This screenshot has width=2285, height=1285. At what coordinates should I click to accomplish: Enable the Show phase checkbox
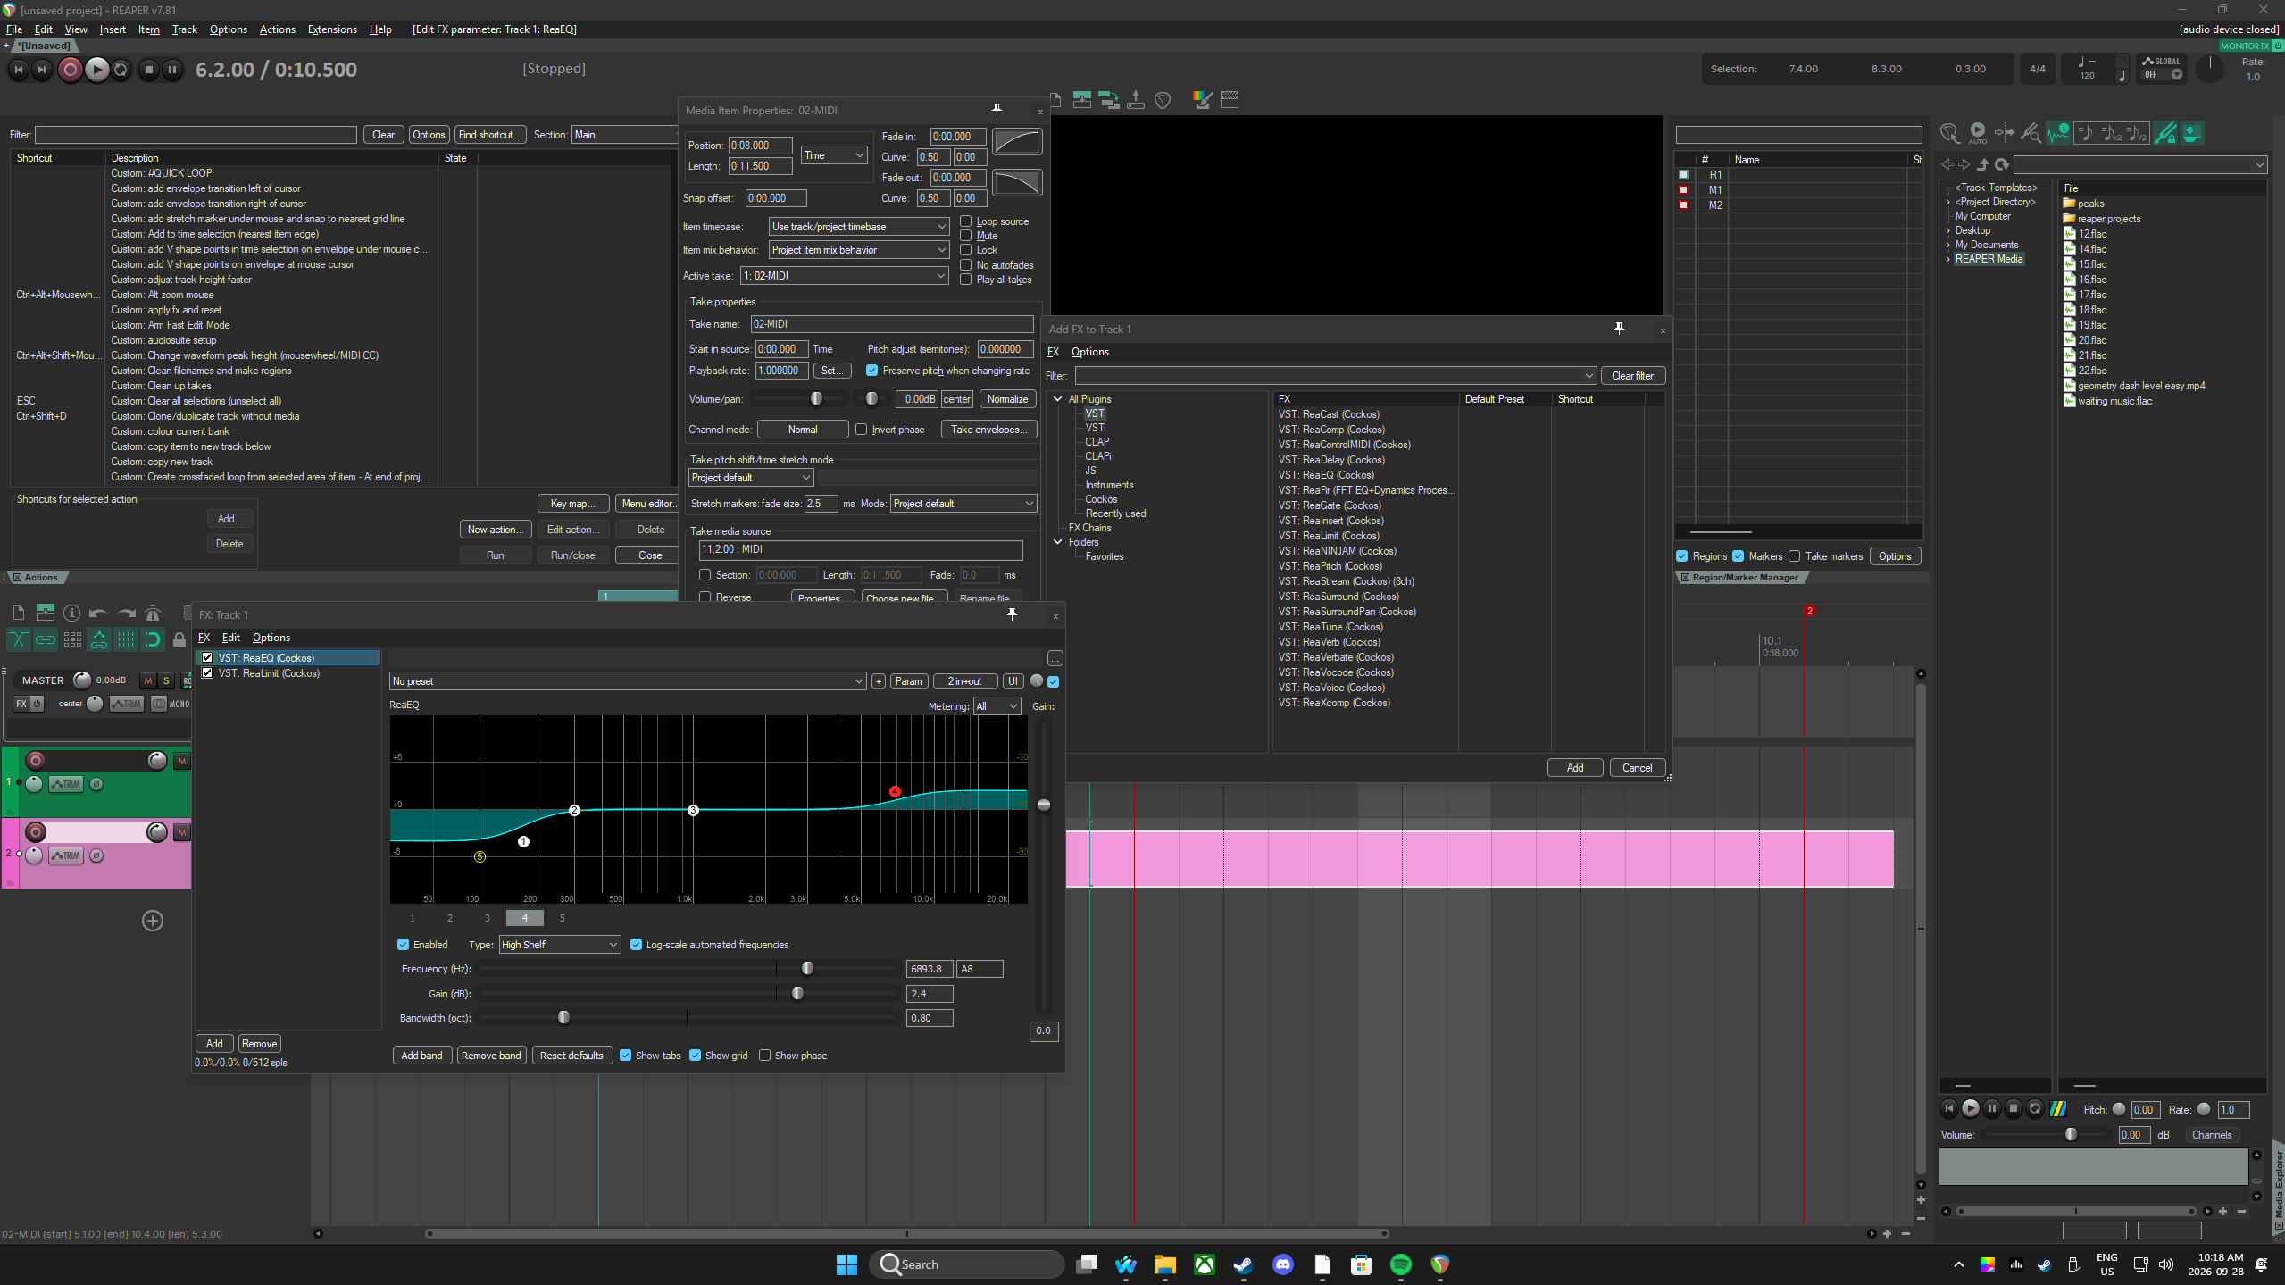click(x=765, y=1056)
